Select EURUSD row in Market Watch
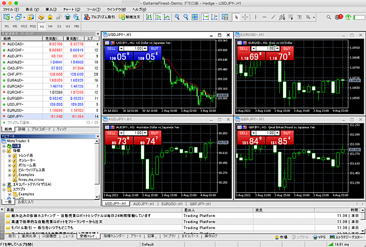366x247 pixels. click(x=50, y=111)
